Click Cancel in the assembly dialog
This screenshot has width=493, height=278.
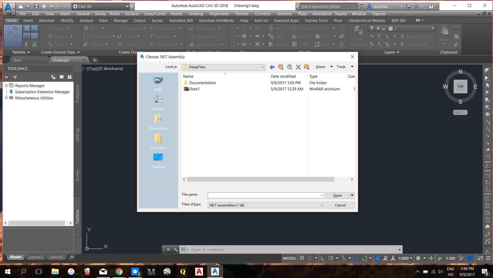(x=340, y=205)
